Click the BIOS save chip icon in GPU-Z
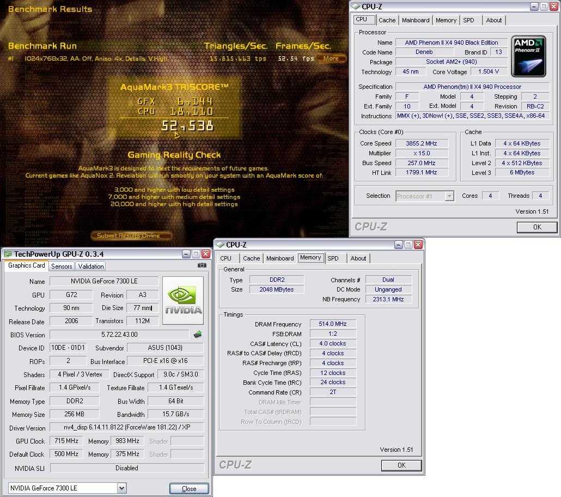 pos(198,335)
